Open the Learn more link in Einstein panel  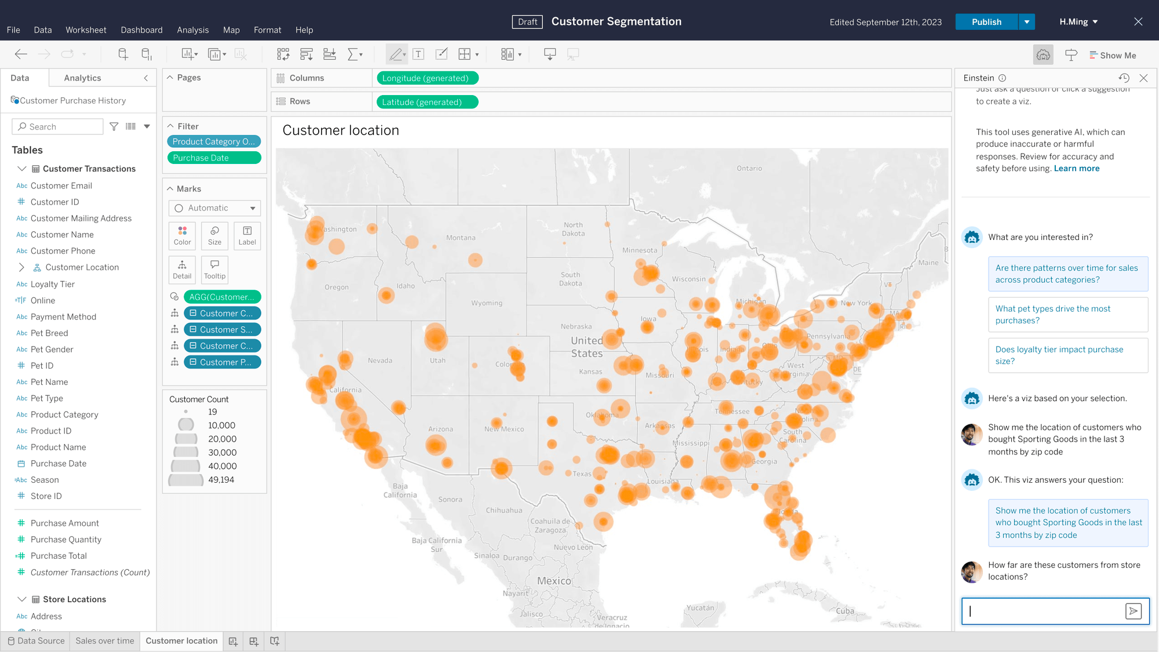pos(1076,168)
